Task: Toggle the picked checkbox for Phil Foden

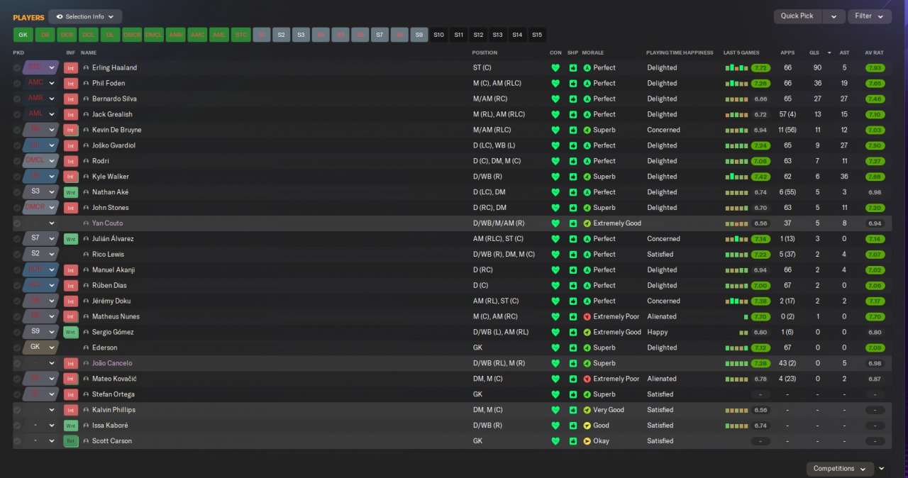Action: pos(17,84)
